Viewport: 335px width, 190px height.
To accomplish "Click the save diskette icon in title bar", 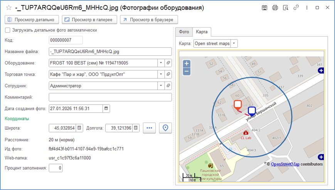I will tap(264, 8).
